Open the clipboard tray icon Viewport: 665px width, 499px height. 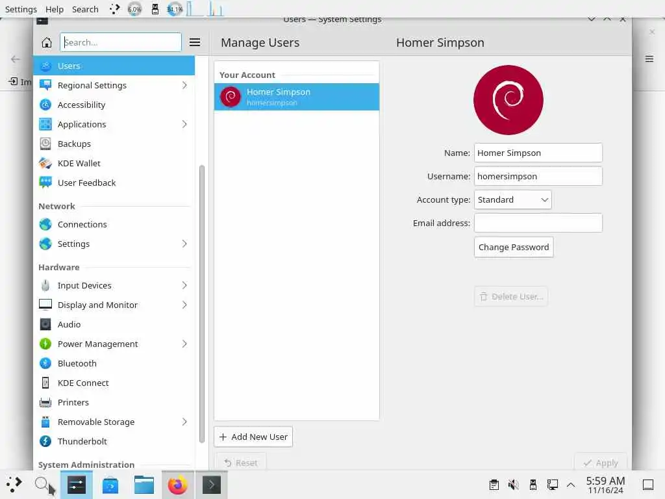pos(494,485)
